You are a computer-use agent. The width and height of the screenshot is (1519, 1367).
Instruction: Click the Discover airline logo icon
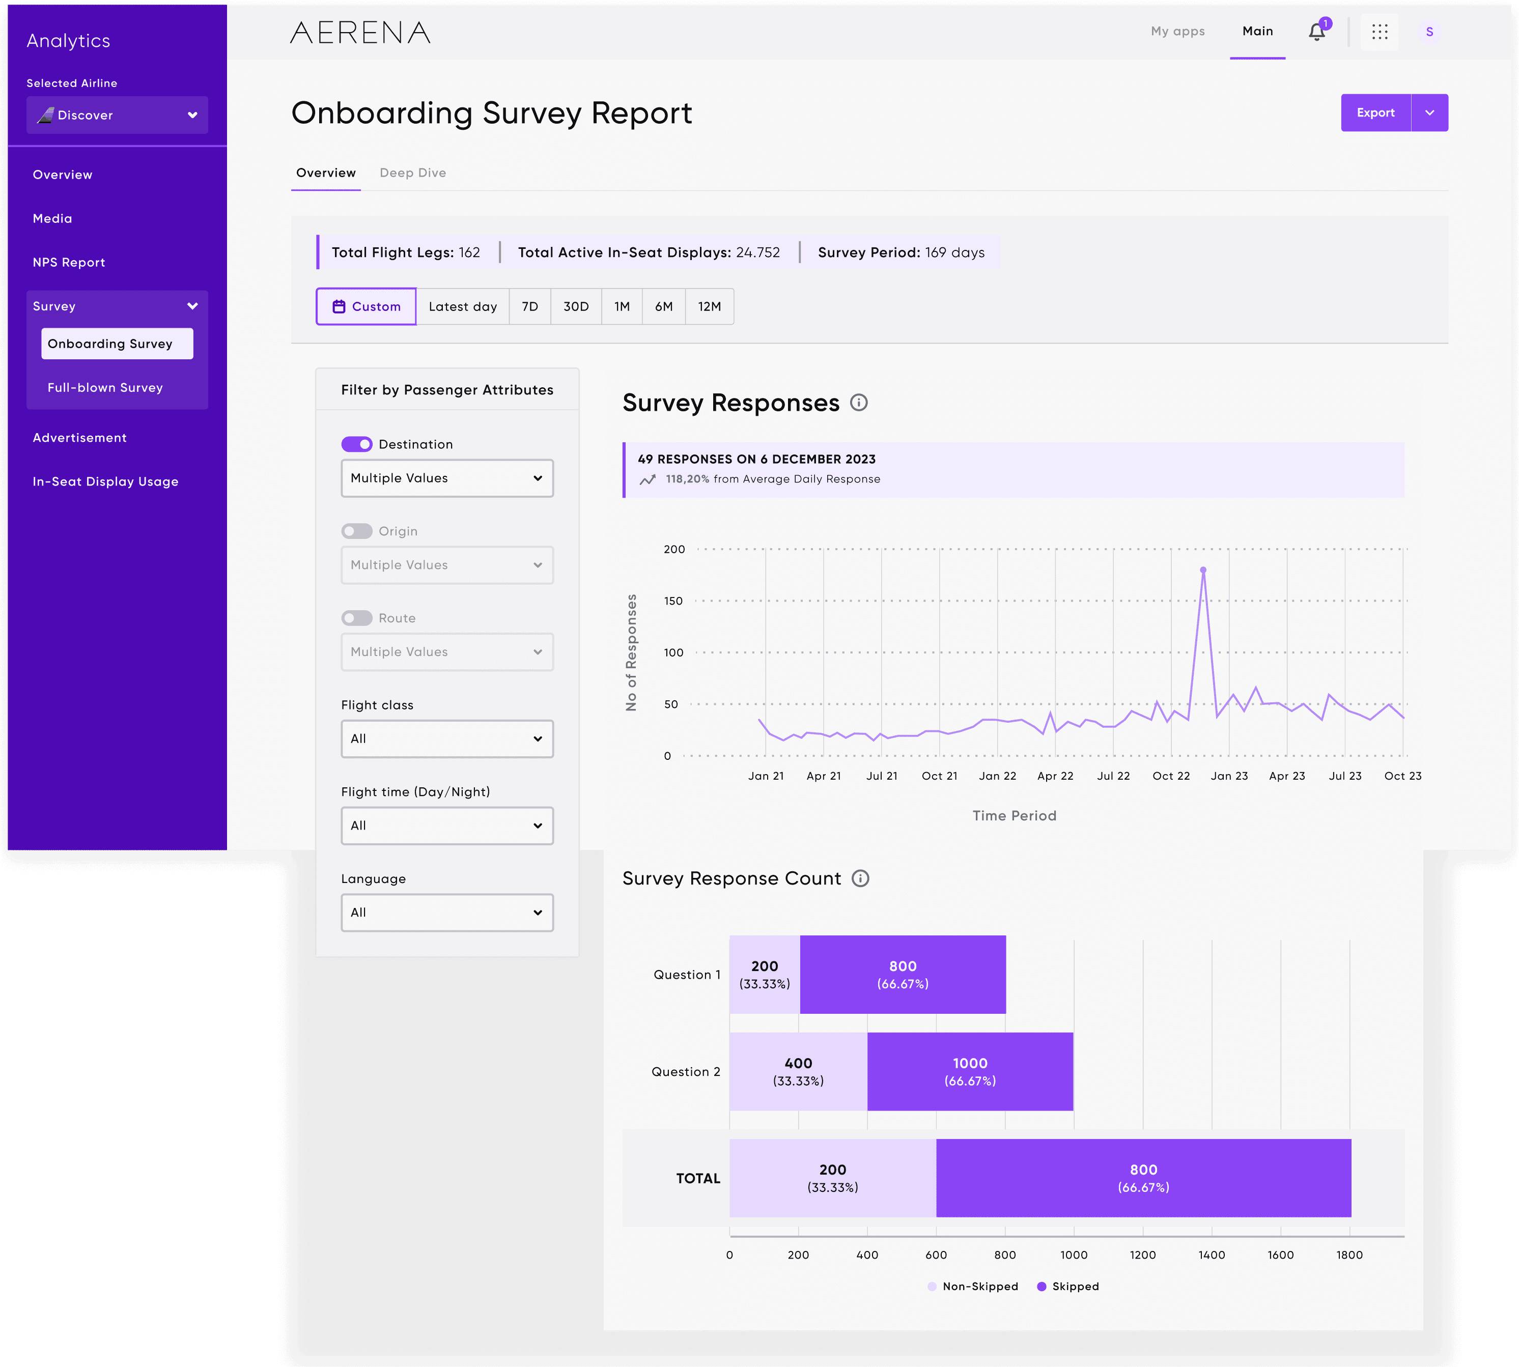(x=45, y=115)
